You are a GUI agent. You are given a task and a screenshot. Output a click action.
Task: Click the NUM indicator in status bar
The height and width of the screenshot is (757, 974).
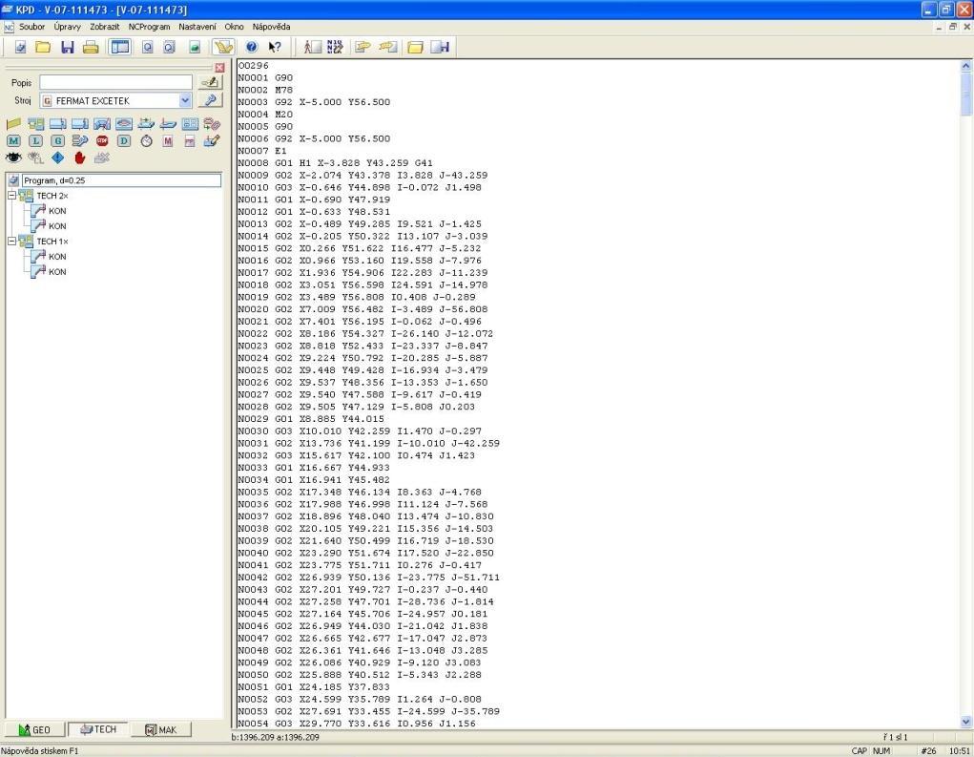881,750
